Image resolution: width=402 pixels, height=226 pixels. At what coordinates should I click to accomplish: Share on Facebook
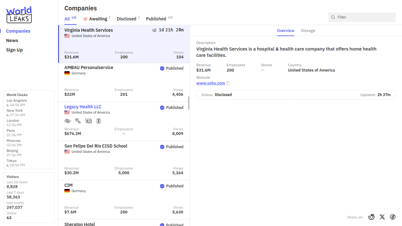(393, 217)
